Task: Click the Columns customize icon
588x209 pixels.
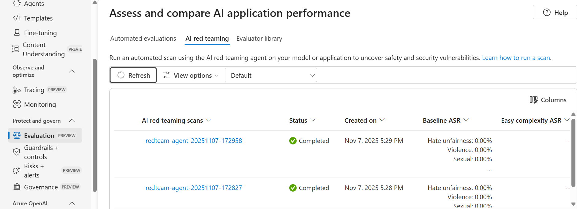Action: click(x=533, y=100)
